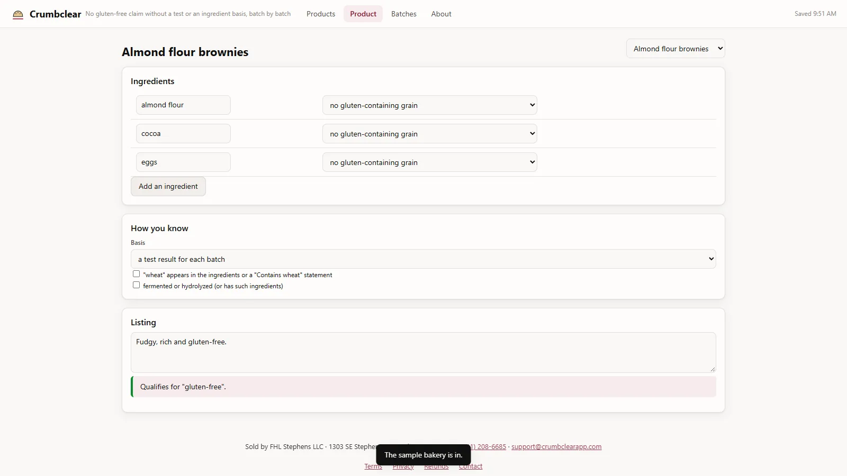
Task: Check the fermented or hydrolyzed box
Action: [137, 285]
